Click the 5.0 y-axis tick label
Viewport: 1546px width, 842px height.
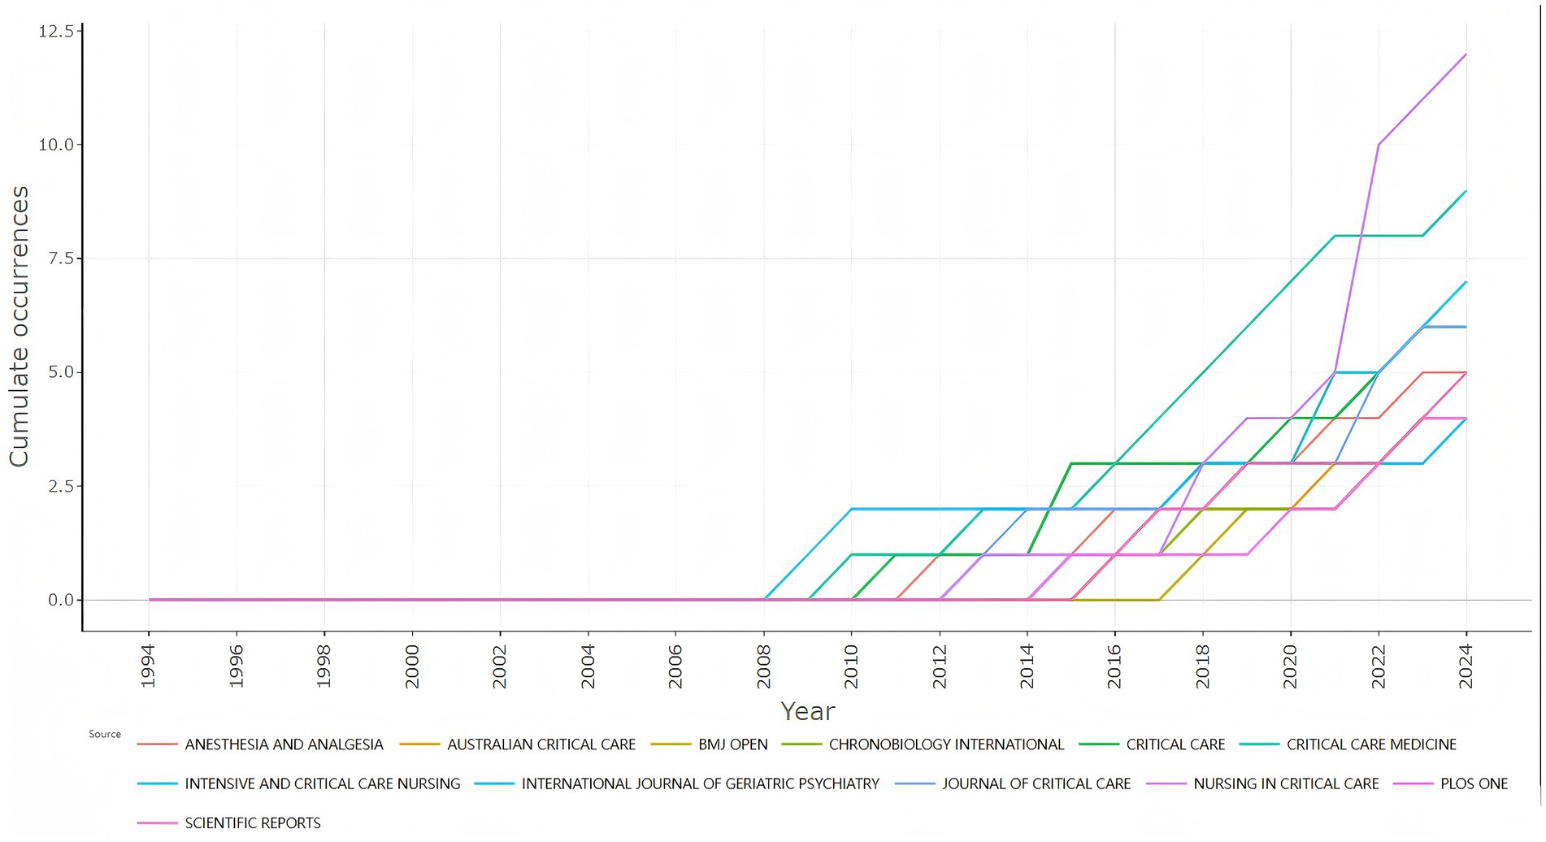[x=61, y=372]
